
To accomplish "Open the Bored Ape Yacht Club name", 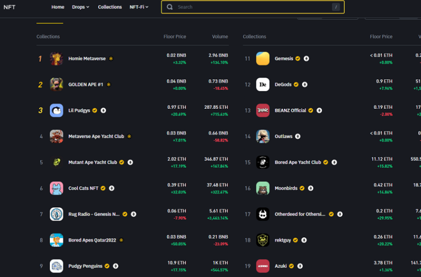I will (x=298, y=163).
